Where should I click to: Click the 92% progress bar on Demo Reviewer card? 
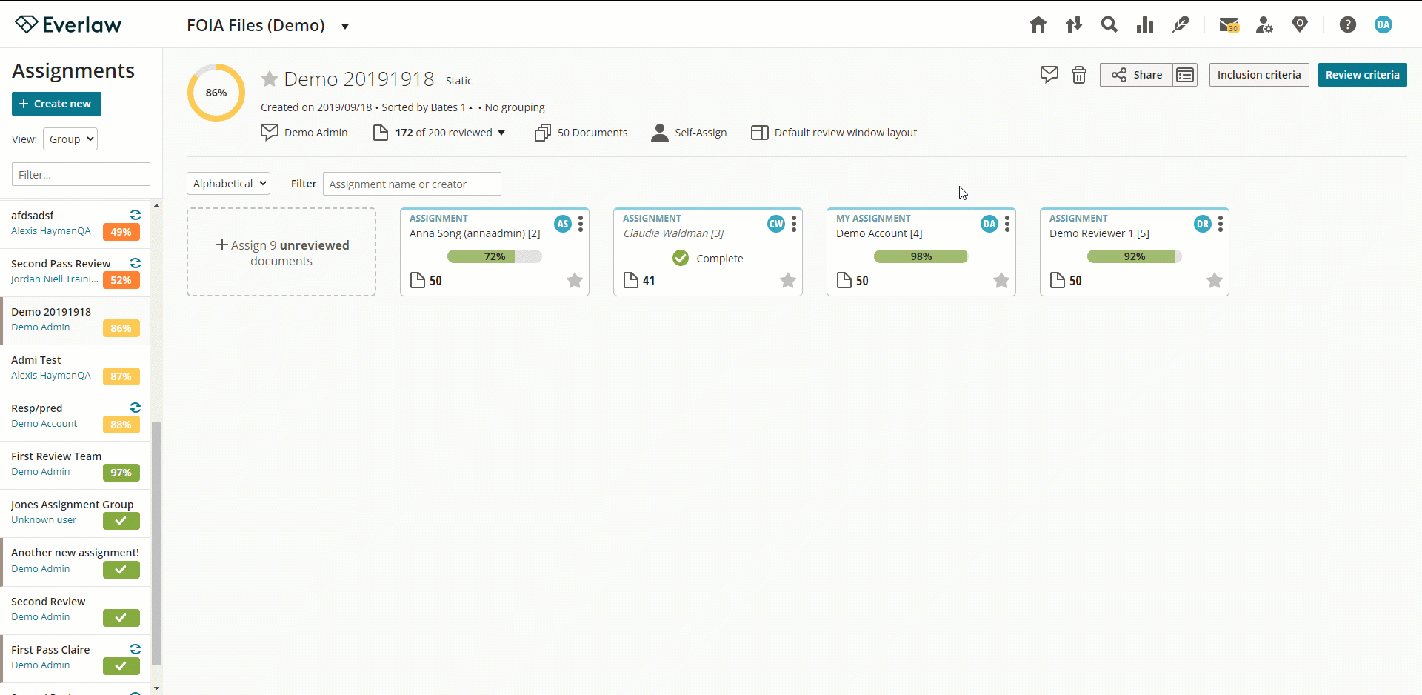(1135, 256)
